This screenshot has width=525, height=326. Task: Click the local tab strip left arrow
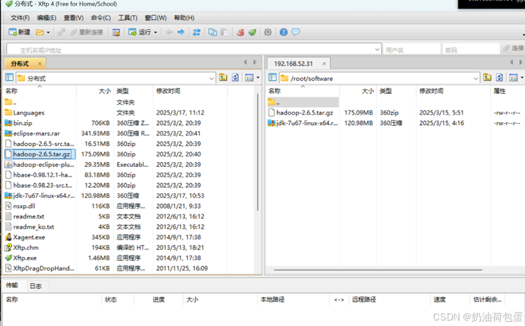click(x=245, y=62)
